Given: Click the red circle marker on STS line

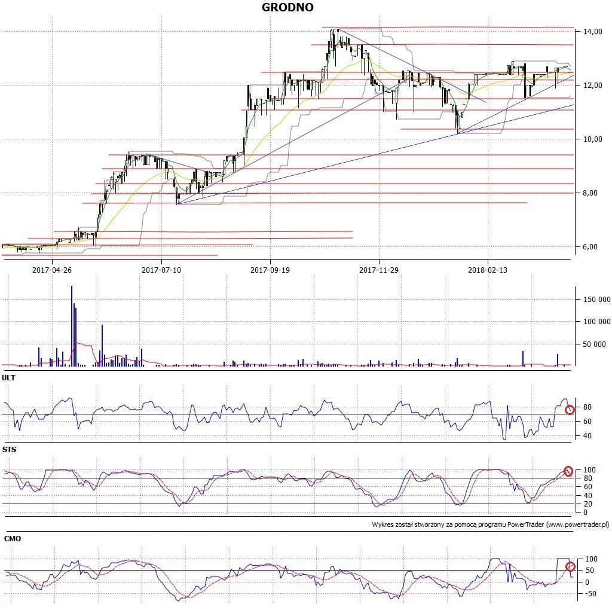Looking at the screenshot, I should pyautogui.click(x=568, y=471).
